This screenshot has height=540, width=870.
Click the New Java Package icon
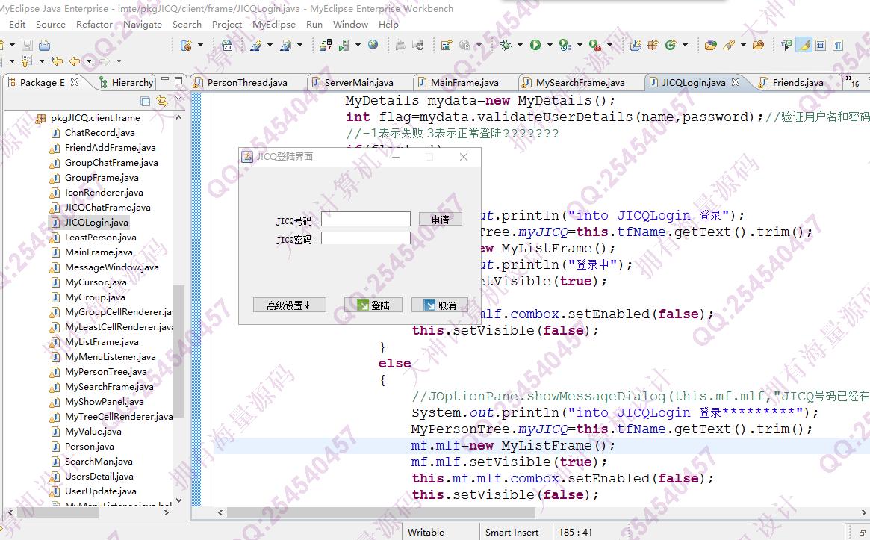pos(653,45)
